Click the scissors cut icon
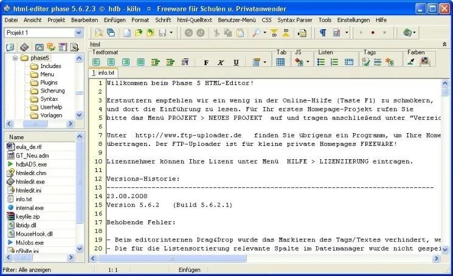This screenshot has height=276, width=453. [x=216, y=33]
